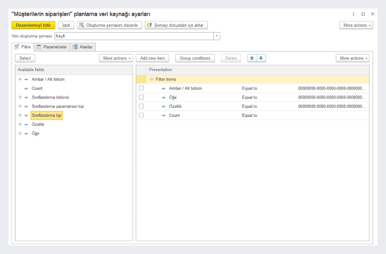Expand the Sınıflandırma bölümü tree node
This screenshot has width=386, height=254.
click(20, 97)
